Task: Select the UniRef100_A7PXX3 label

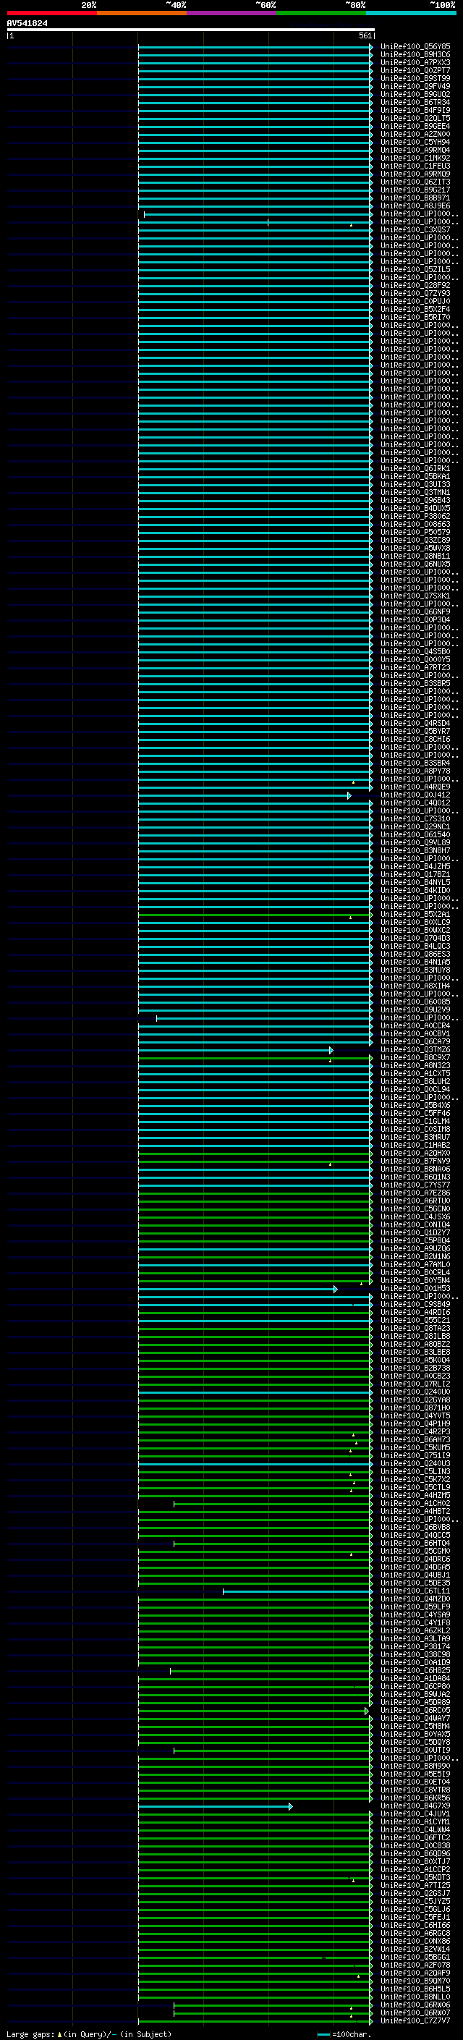Action: click(x=415, y=62)
